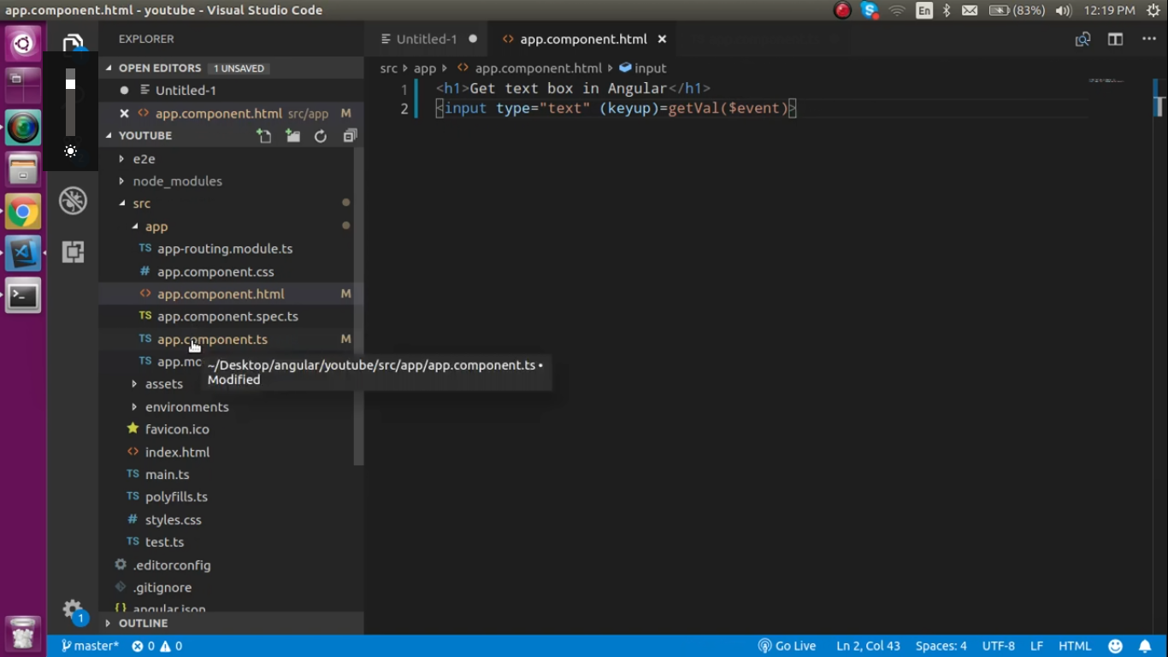Click the errors and warnings status indicator
The height and width of the screenshot is (657, 1168).
(156, 647)
